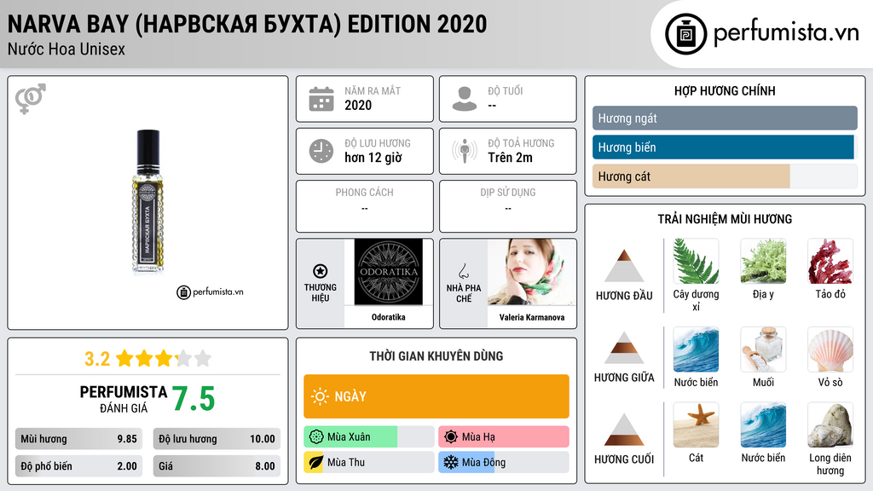This screenshot has height=491, width=873.
Task: Click the Hương biển accord bar
Action: point(725,147)
